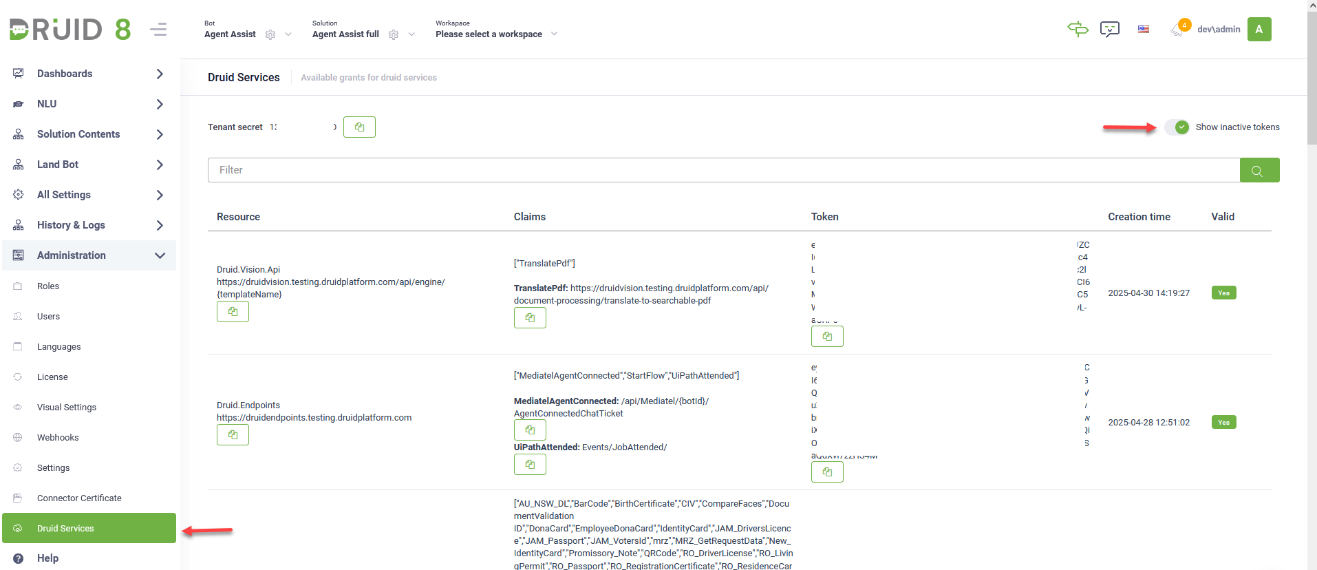This screenshot has width=1317, height=570.
Task: Click the creation time 2025-04-30 14:19:27
Action: pos(1148,293)
